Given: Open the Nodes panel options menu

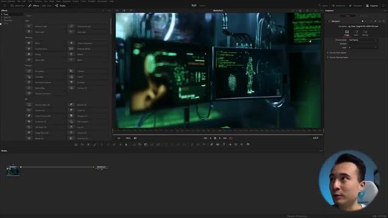Looking at the screenshot, I should pos(321,151).
